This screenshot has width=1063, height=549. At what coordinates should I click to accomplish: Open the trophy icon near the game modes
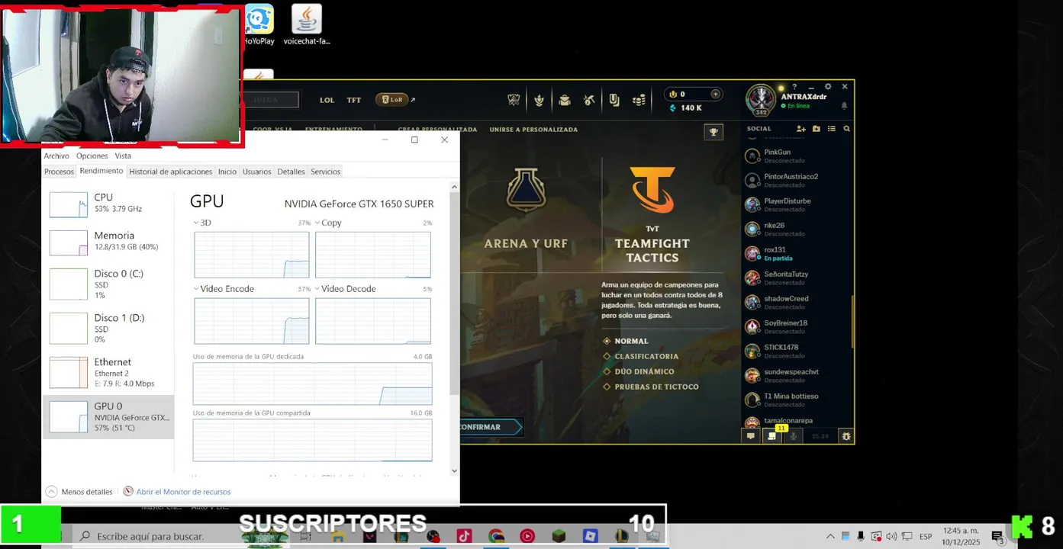pos(713,132)
